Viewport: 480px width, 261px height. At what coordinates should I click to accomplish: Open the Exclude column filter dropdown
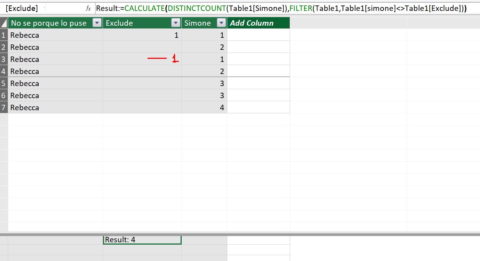176,23
